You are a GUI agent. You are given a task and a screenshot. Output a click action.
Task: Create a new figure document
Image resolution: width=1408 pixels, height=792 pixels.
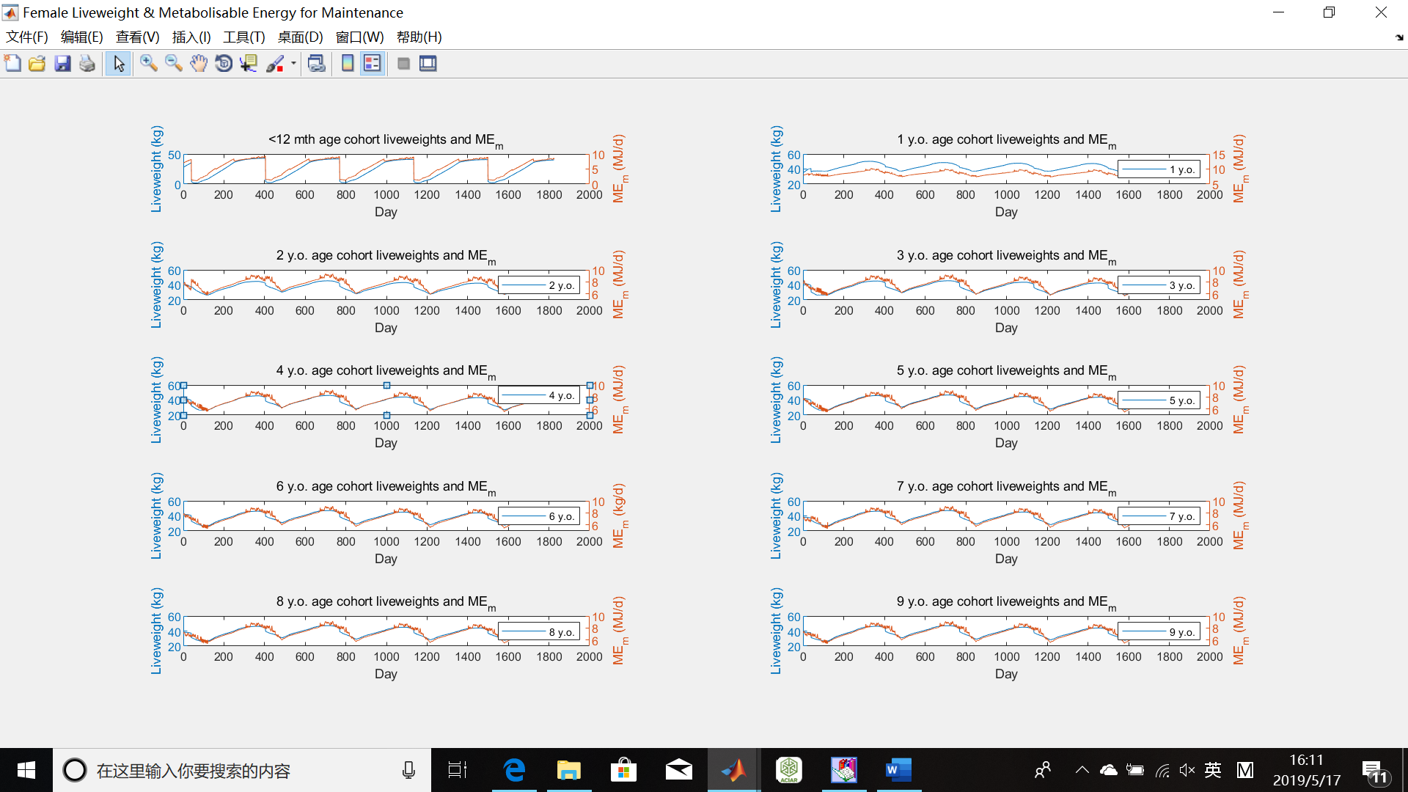(x=12, y=63)
